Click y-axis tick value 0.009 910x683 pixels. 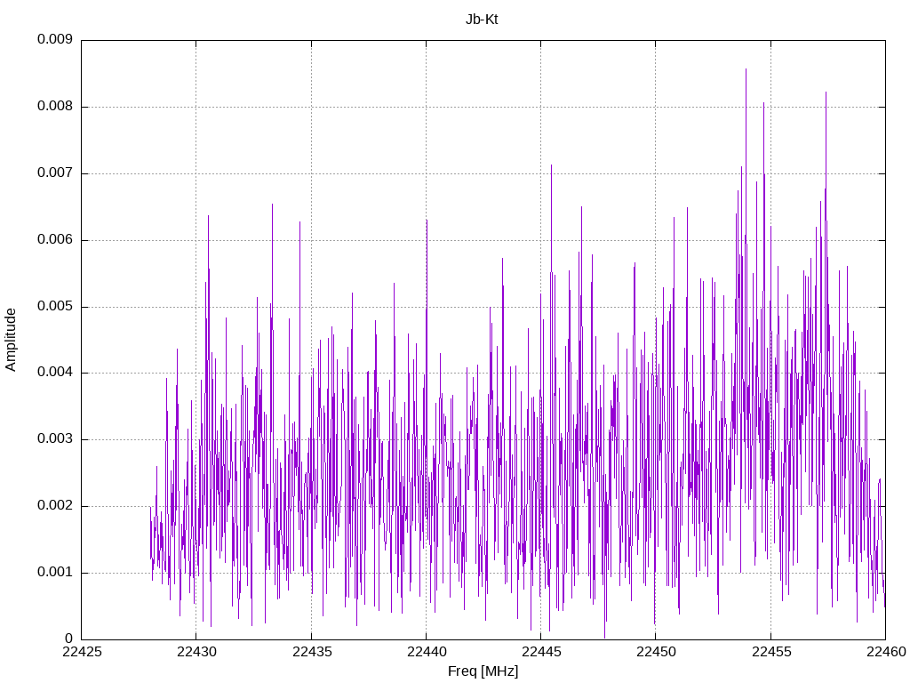55,39
